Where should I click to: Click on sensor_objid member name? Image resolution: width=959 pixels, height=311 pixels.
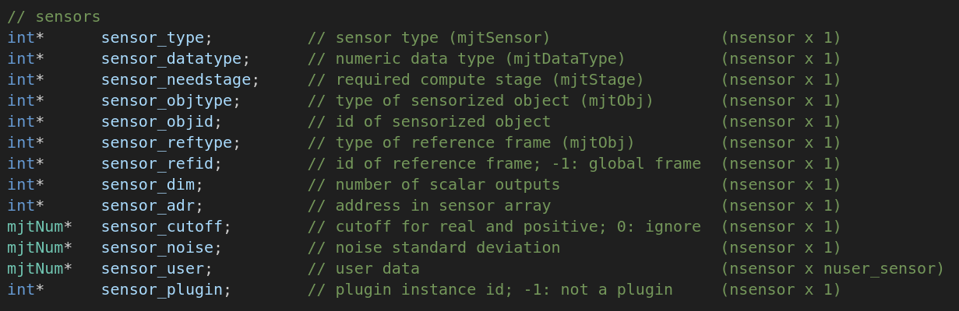click(x=157, y=121)
